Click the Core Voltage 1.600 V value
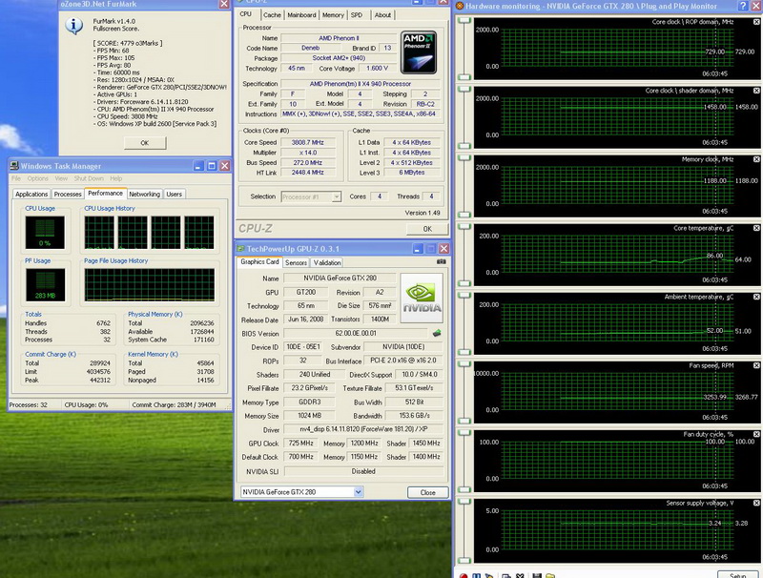 pos(377,68)
